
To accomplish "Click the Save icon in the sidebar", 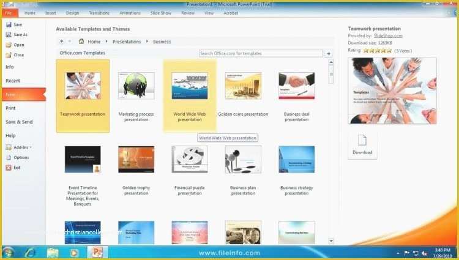I will point(9,24).
